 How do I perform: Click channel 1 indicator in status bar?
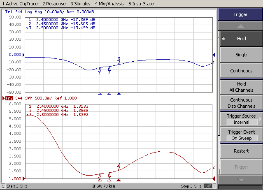(3, 186)
